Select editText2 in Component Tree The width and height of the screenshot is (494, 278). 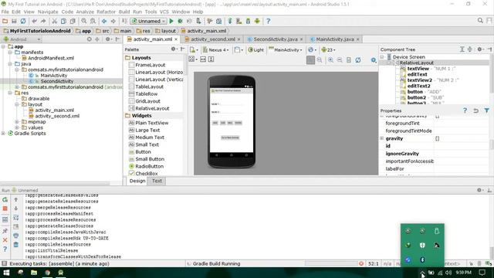(x=418, y=86)
